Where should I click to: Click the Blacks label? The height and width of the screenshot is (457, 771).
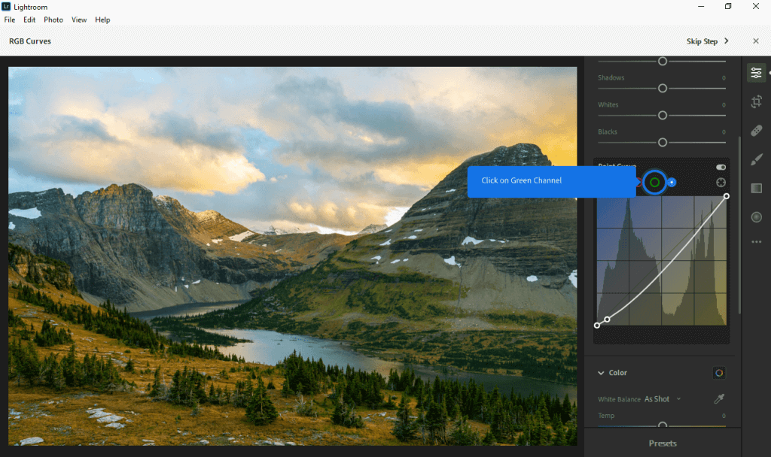[608, 132]
